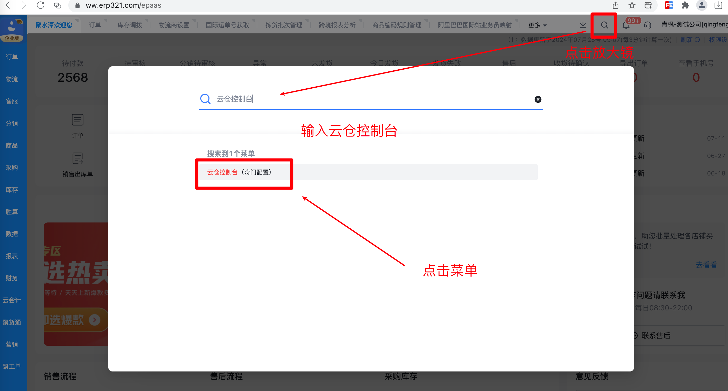
Task: Open notifications bell with 99+ badge
Action: [626, 25]
